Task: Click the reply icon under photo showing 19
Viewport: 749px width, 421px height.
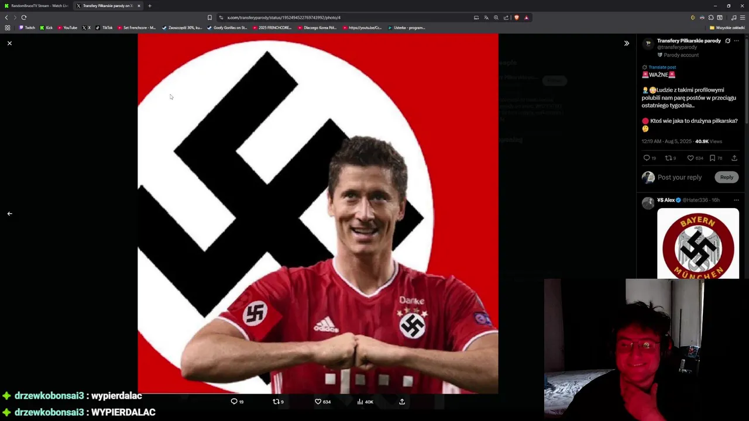Action: [234, 402]
